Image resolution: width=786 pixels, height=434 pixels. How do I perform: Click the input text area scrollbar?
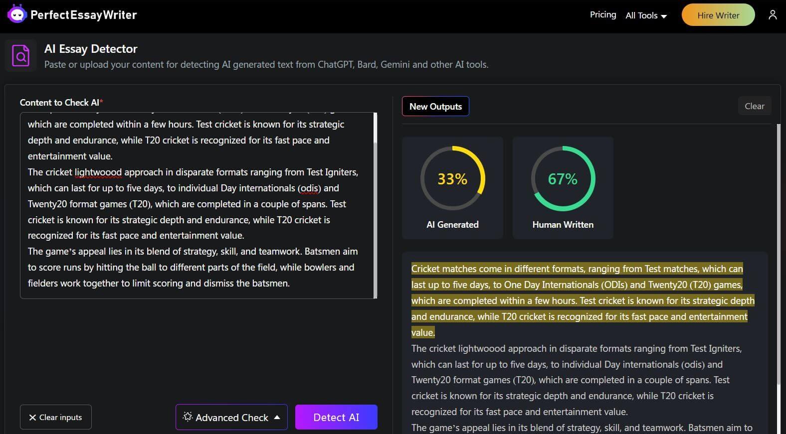[x=375, y=204]
